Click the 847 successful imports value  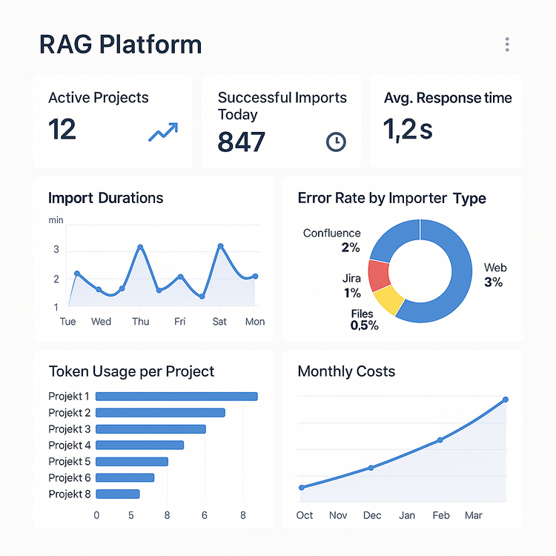[x=242, y=142]
